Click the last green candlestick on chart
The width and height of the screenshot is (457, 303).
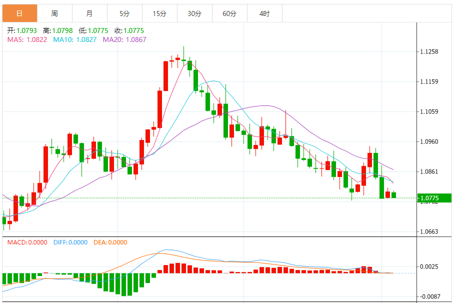394,195
